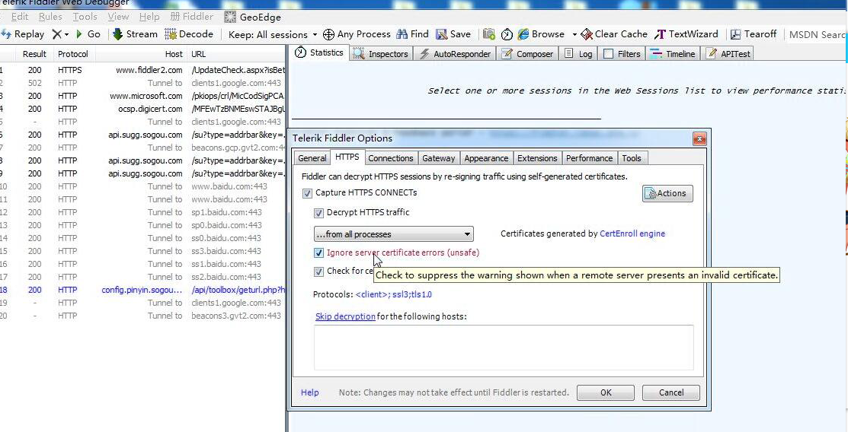This screenshot has height=432, width=848.
Task: Click the Help link in Options
Action: pos(309,392)
